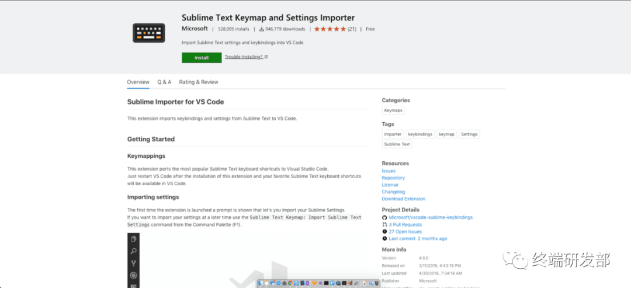The width and height of the screenshot is (631, 288).
Task: Click the Download Extension link
Action: point(403,199)
